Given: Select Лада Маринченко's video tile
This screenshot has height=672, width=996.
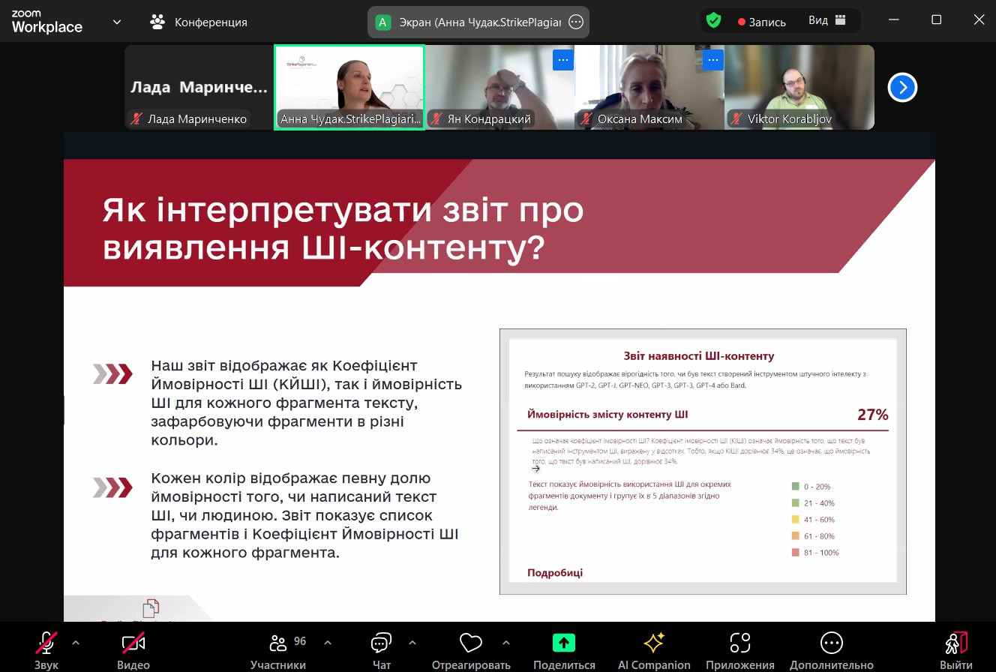Looking at the screenshot, I should [199, 87].
